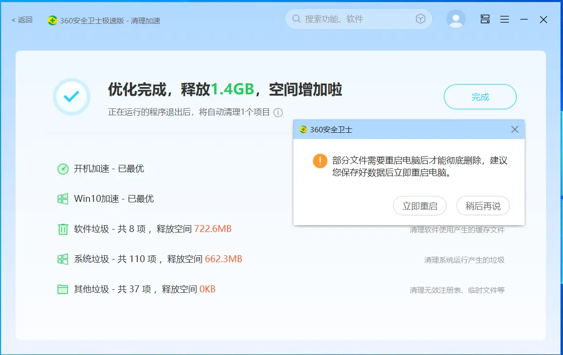
Task: Click the magnifier search icon
Action: click(296, 18)
